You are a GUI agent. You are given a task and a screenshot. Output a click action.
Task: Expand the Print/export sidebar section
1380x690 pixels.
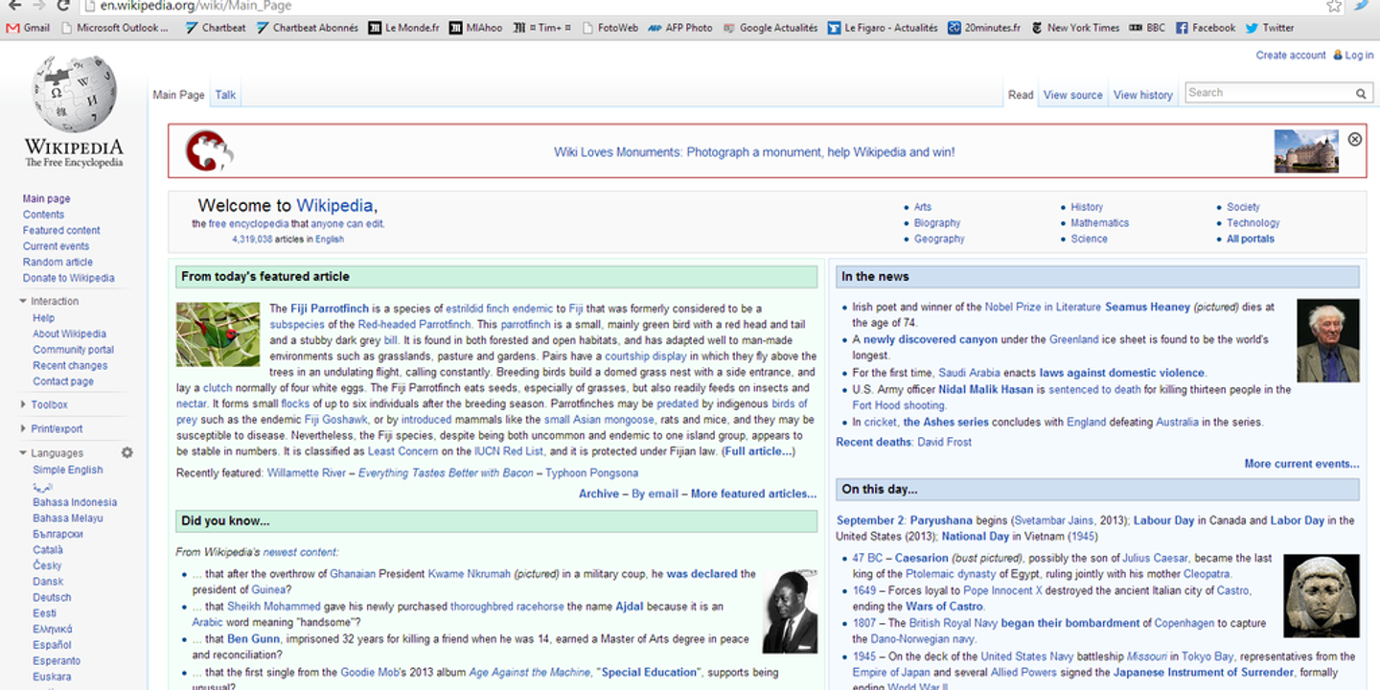[51, 428]
